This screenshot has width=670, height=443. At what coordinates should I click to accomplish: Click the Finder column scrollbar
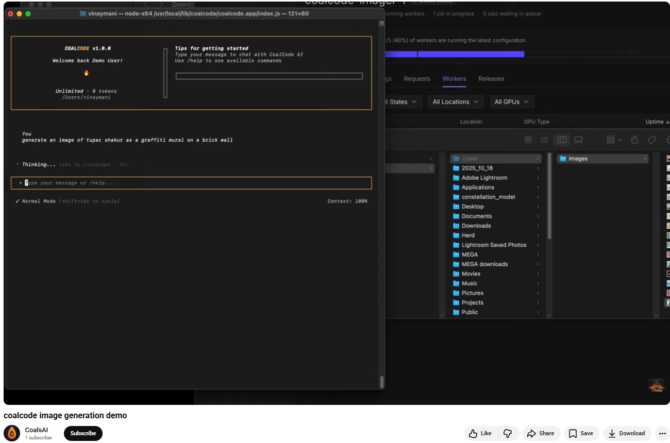coord(549,197)
